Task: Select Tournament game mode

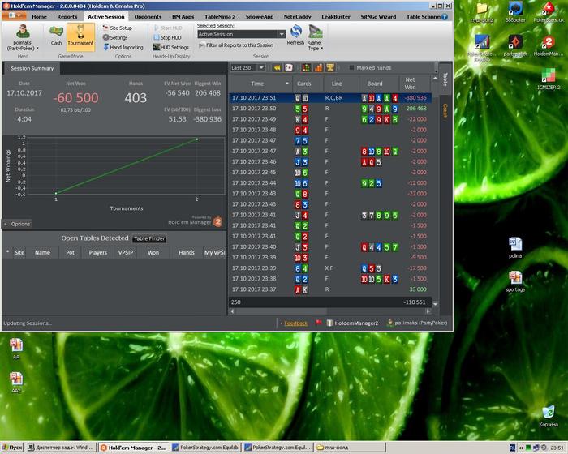Action: (x=80, y=36)
